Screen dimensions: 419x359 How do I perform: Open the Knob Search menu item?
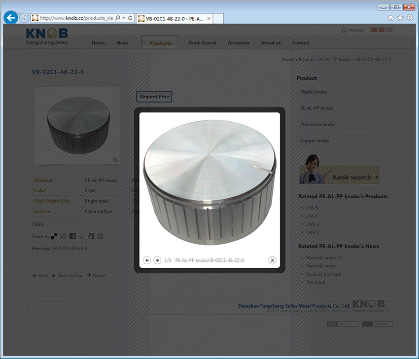point(203,43)
